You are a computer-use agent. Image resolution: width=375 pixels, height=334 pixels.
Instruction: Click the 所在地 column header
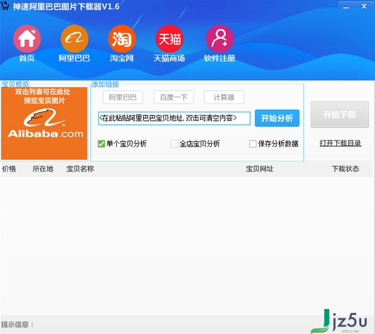tap(42, 169)
